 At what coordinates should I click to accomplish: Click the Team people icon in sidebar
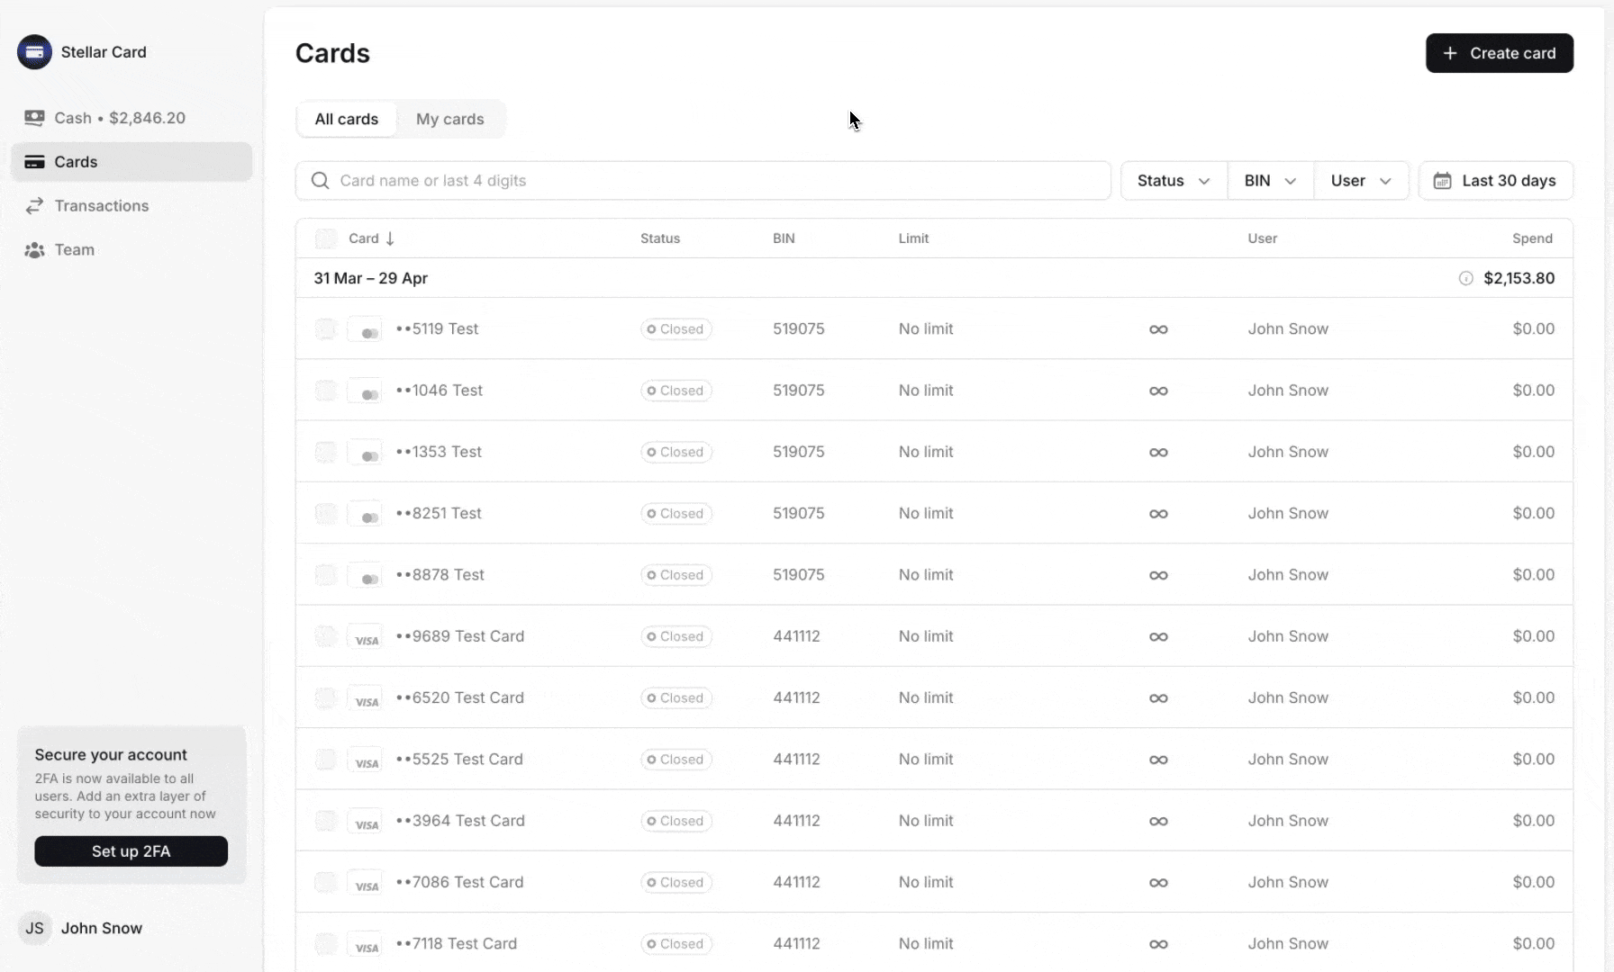pyautogui.click(x=34, y=250)
